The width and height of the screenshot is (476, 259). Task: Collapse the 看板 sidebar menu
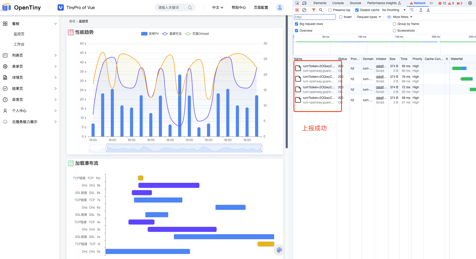pyautogui.click(x=55, y=24)
